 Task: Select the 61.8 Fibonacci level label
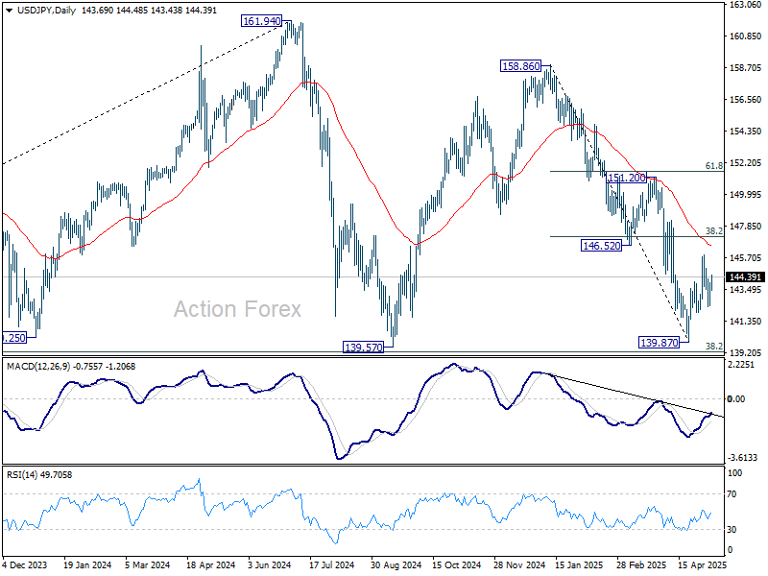pos(713,166)
